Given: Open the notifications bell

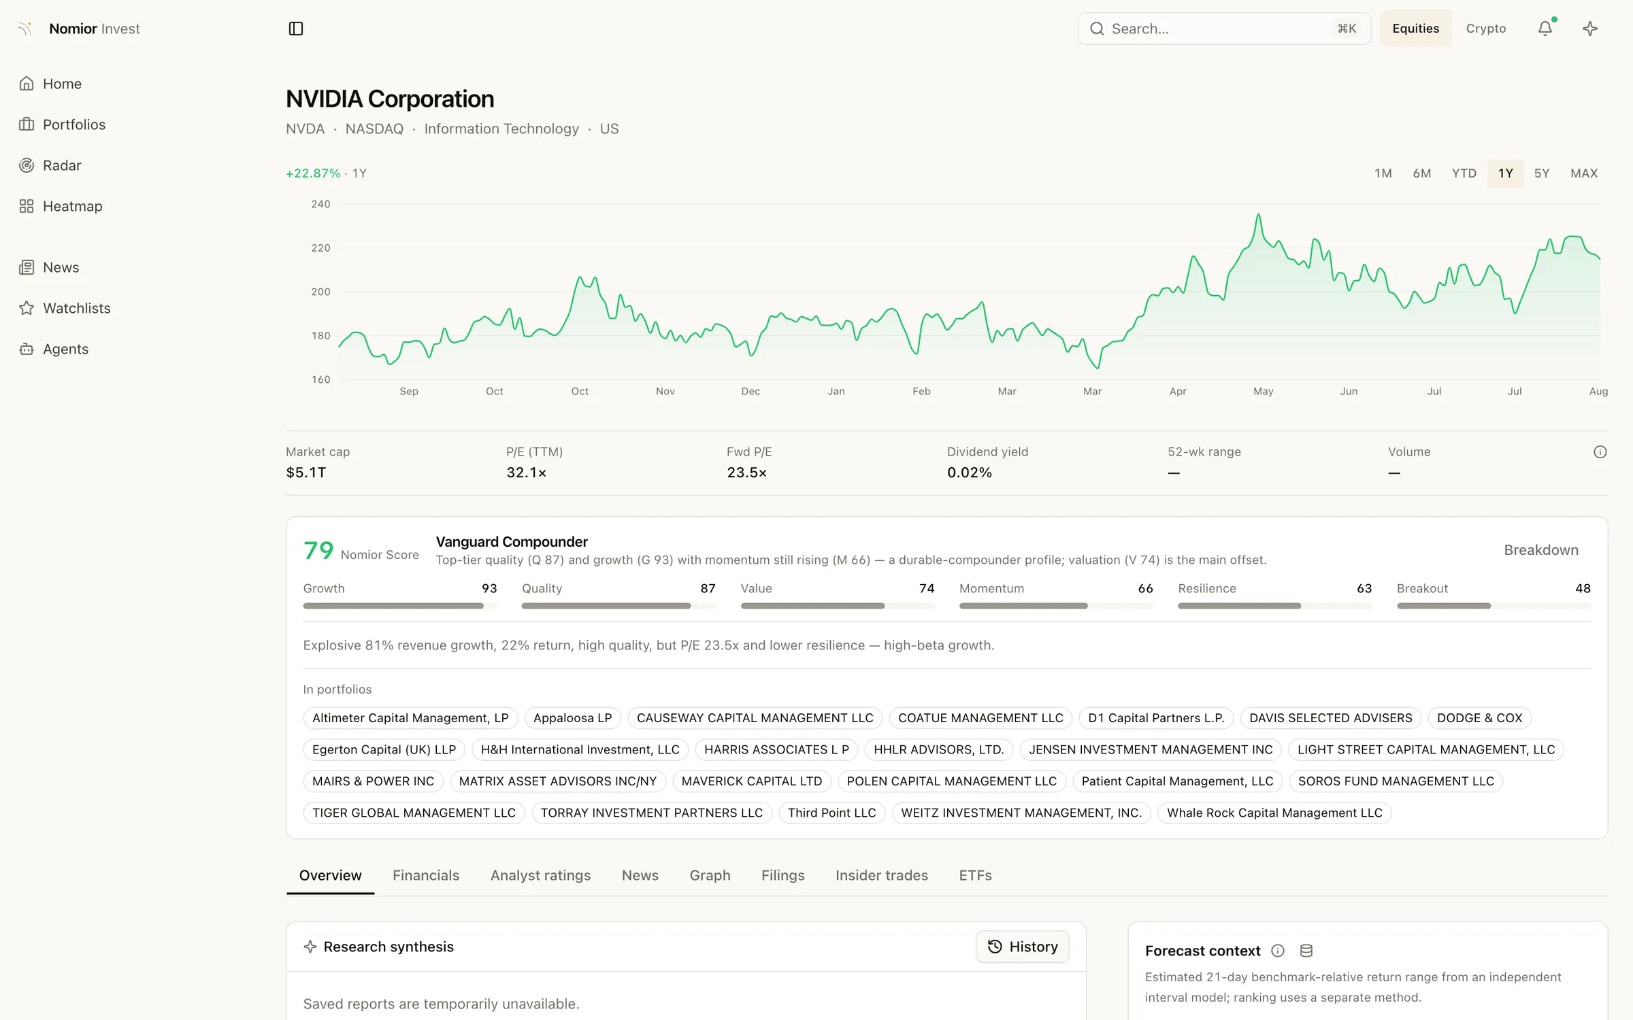Looking at the screenshot, I should (x=1545, y=29).
